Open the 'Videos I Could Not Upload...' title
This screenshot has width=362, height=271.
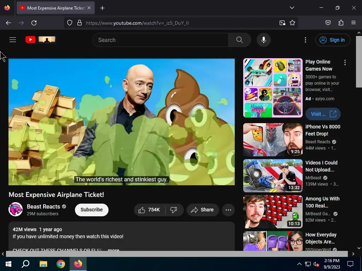coord(321,166)
